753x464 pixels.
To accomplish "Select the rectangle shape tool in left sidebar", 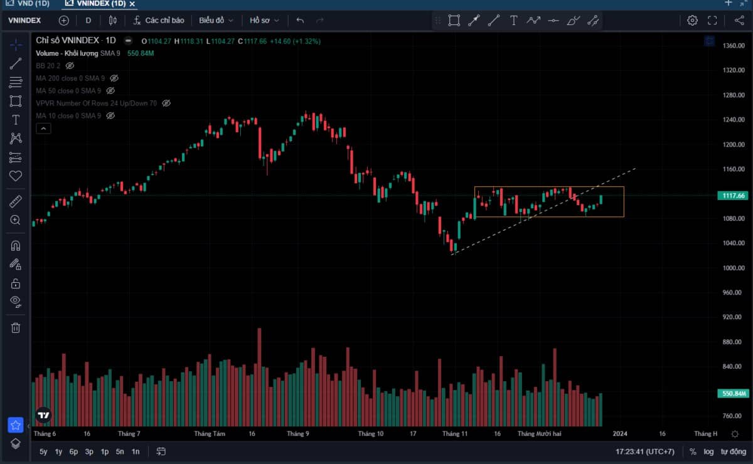I will [16, 101].
